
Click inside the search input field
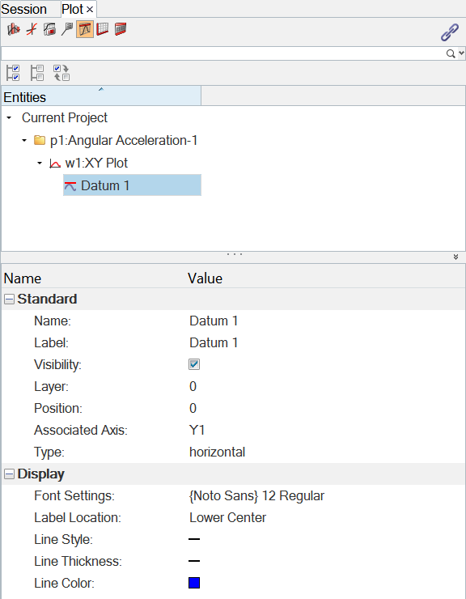[x=223, y=53]
